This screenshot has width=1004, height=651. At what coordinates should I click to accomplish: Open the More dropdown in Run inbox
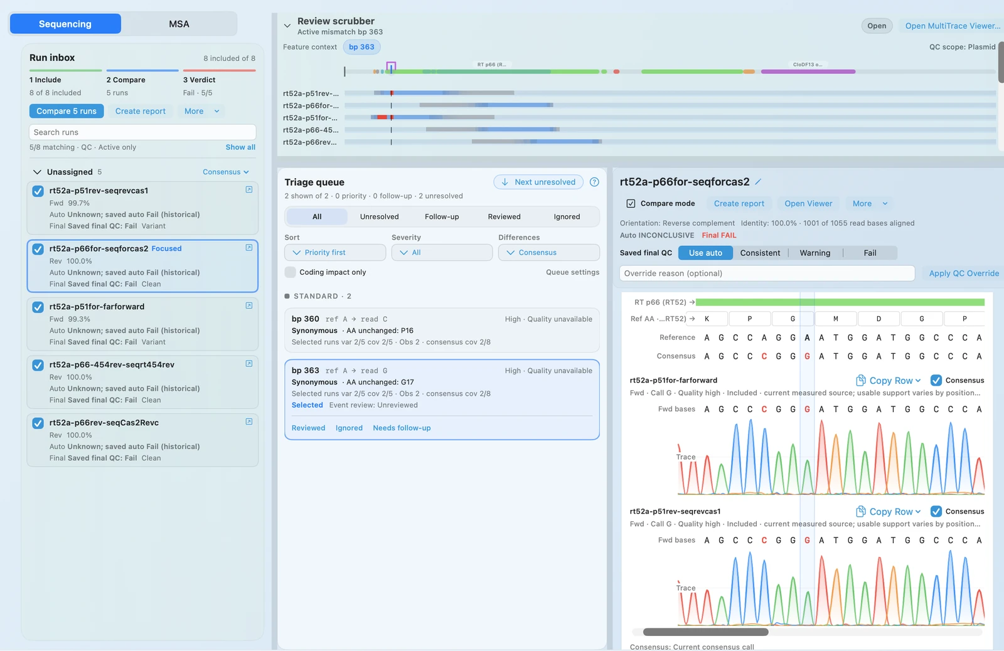(x=201, y=111)
